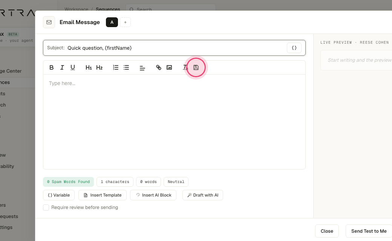Click the 1 characters counter

(x=115, y=182)
